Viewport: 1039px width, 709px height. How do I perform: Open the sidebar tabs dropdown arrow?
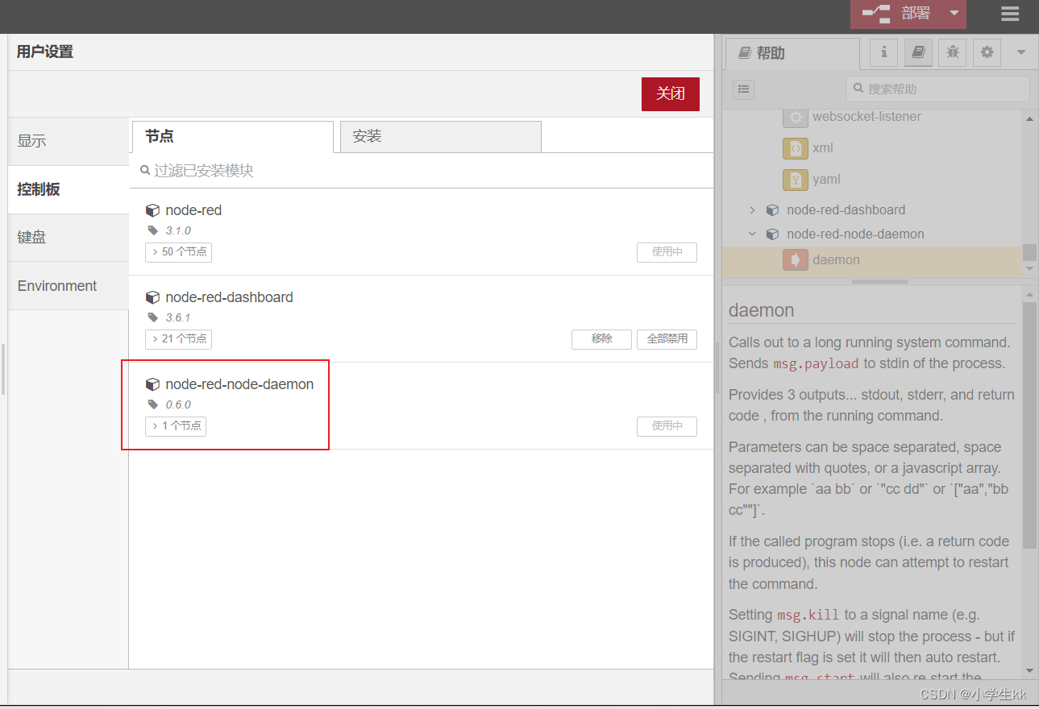[1021, 52]
